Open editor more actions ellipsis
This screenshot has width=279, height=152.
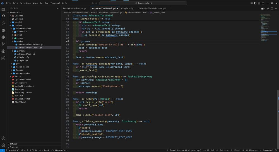point(276,8)
